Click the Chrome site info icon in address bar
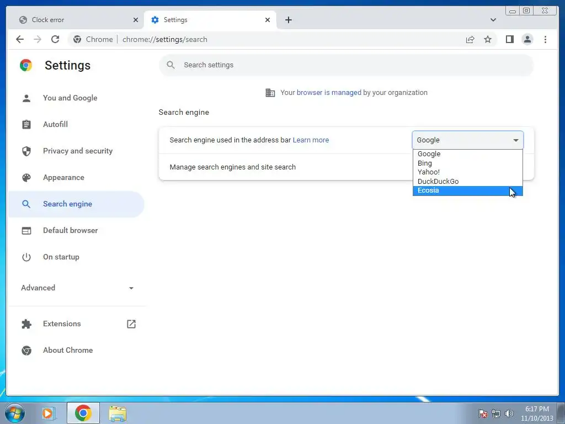565x424 pixels. point(77,39)
